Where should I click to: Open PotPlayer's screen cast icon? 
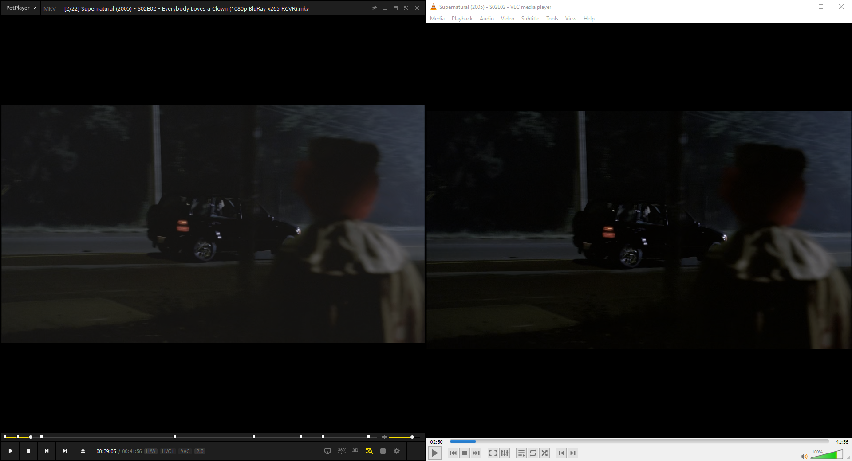pyautogui.click(x=327, y=451)
